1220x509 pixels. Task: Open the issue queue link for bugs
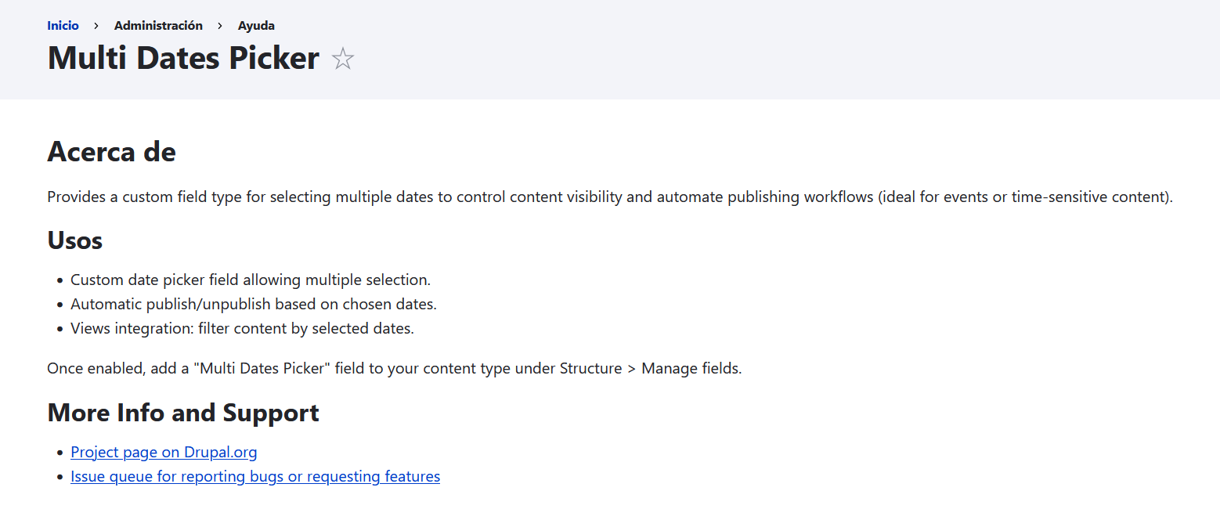point(254,476)
